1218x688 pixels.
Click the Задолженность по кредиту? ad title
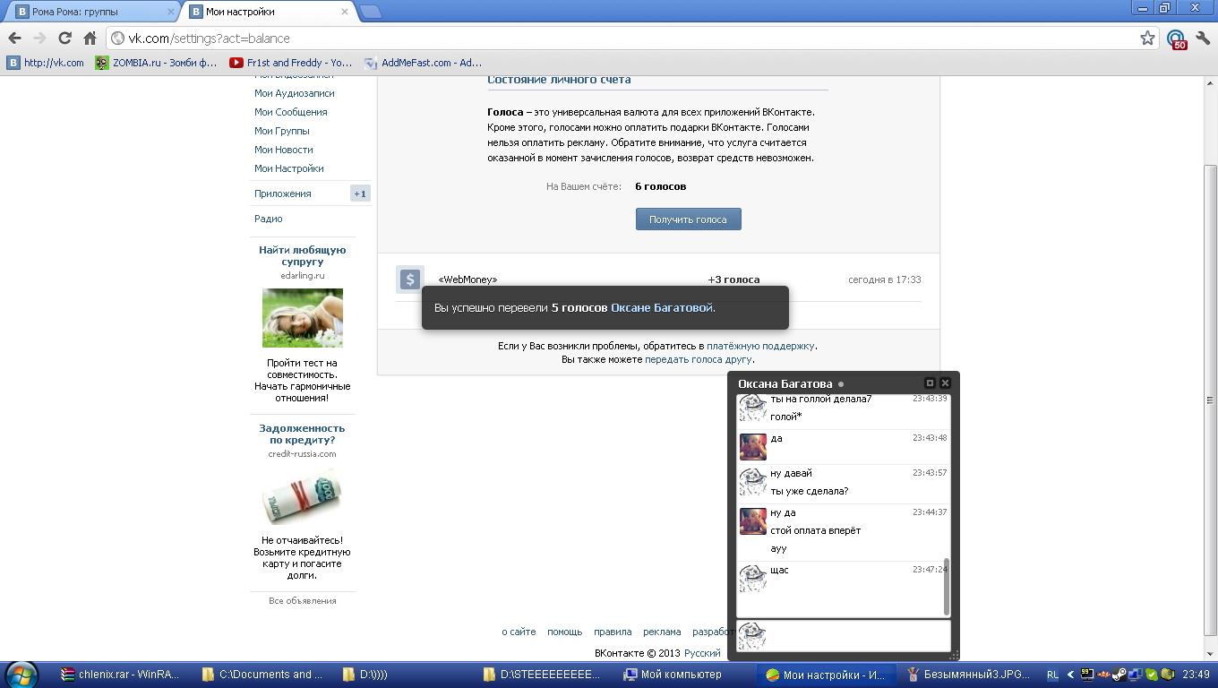tap(302, 434)
